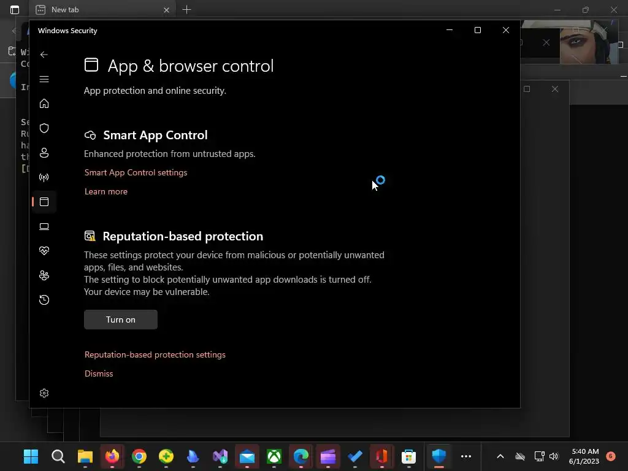The image size is (628, 471).
Task: Dismiss the reputation-based protection warning
Action: (x=99, y=373)
